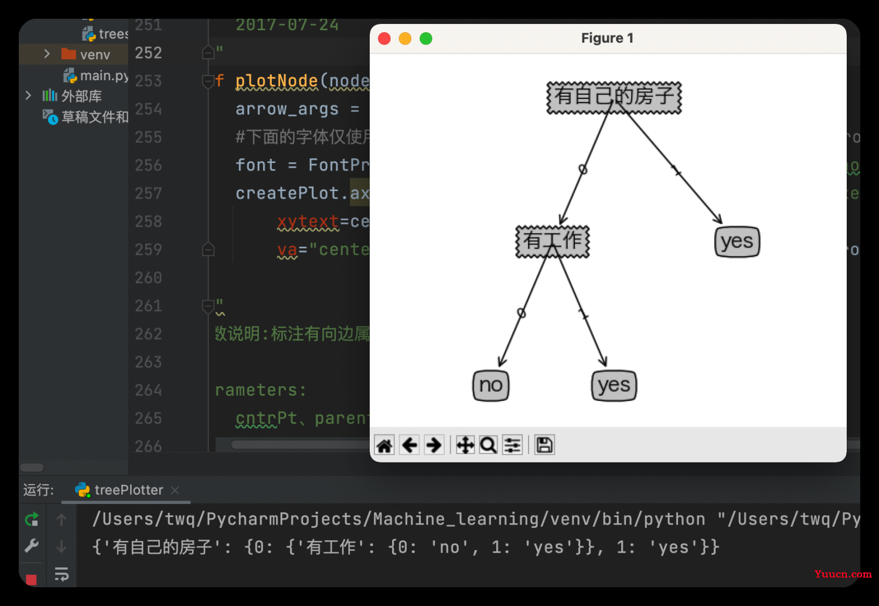The image size is (879, 606).
Task: Expand the 外部库 node in project tree
Action: pos(28,95)
